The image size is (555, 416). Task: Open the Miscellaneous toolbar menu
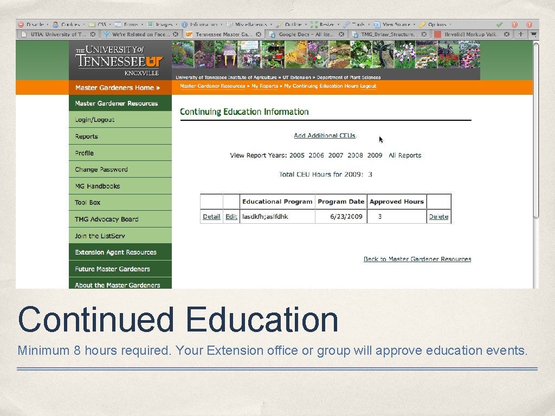coord(249,24)
